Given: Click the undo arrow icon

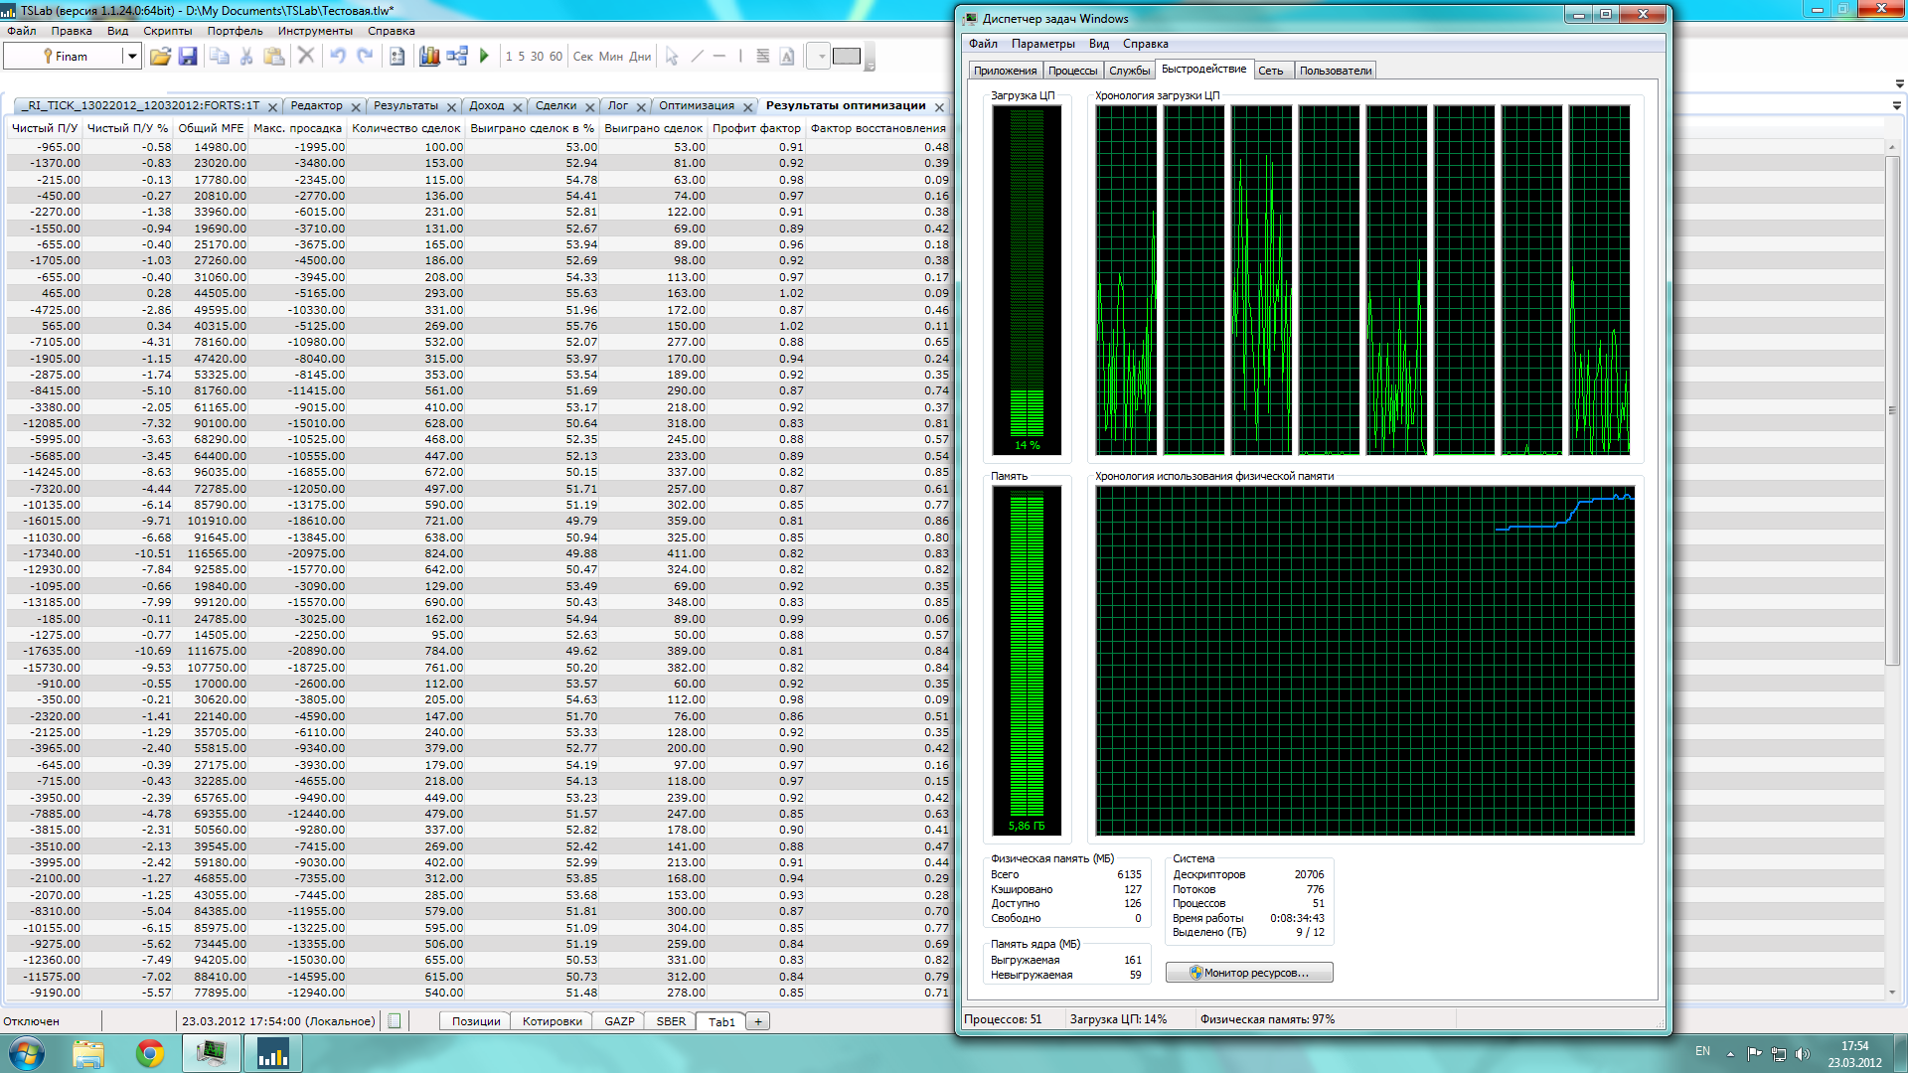Looking at the screenshot, I should coord(338,57).
